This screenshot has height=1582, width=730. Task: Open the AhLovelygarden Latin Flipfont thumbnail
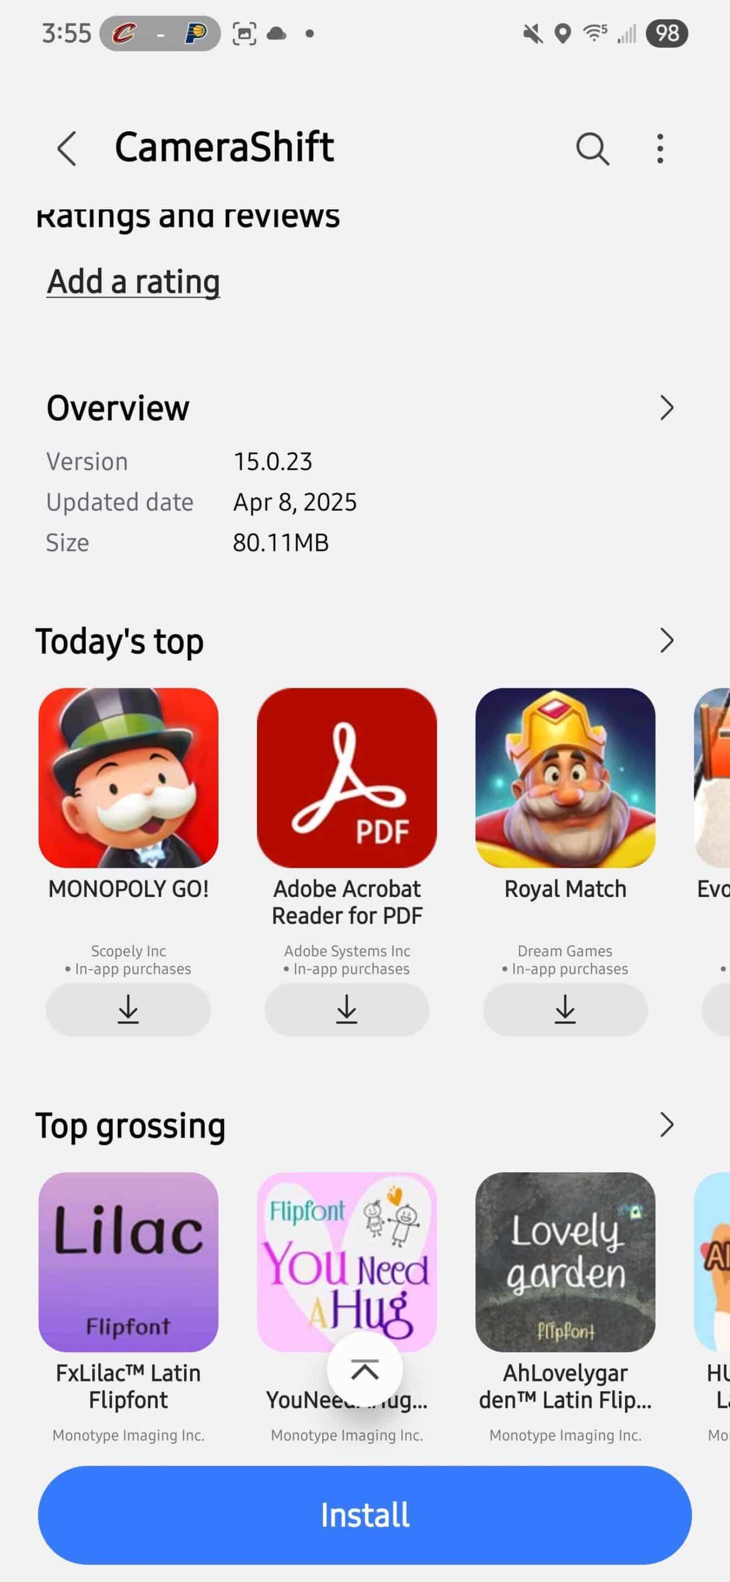click(x=565, y=1261)
